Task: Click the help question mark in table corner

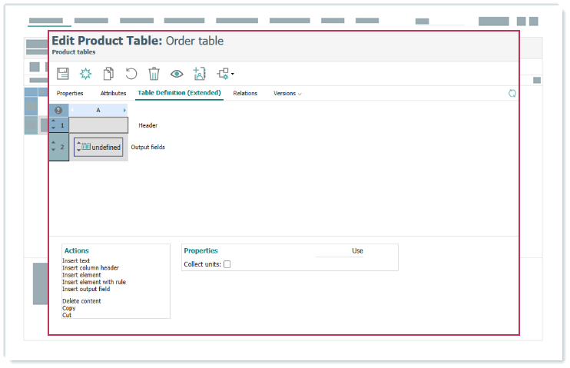Action: pos(58,110)
